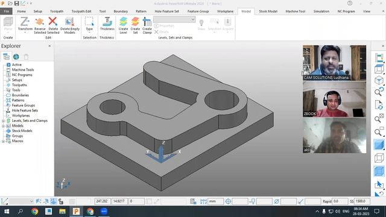Click the lock icon in status bar

click(x=61, y=201)
